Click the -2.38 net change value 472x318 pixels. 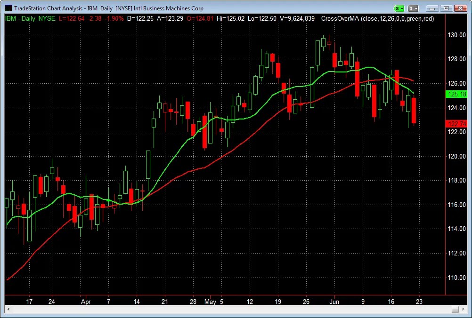click(94, 19)
